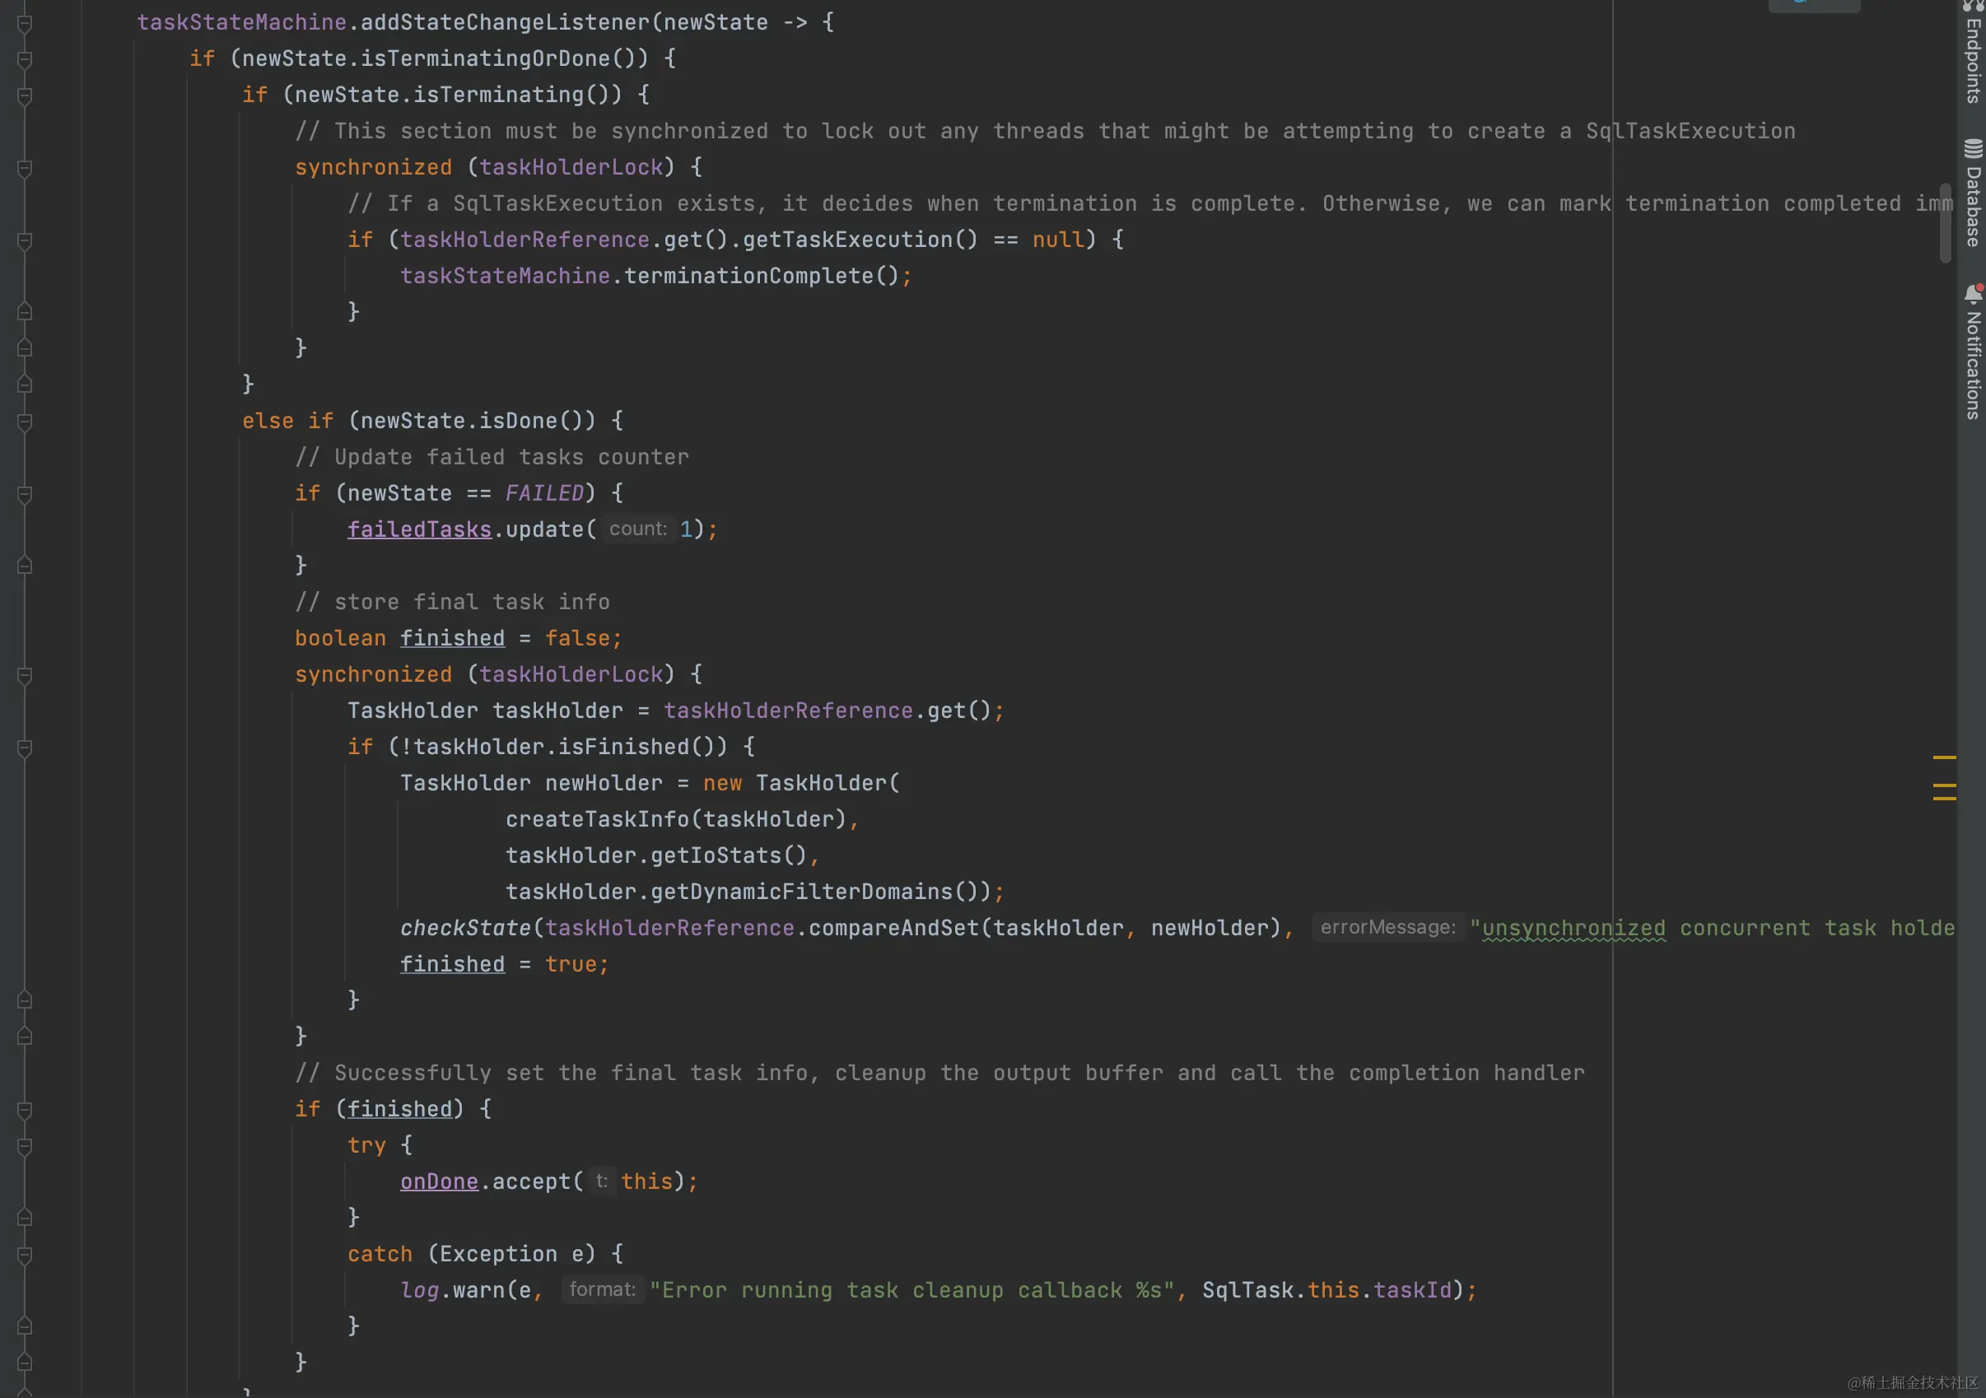Click the 'errorMessage:' parameter inlay hint
Viewport: 1986px width, 1398px height.
[x=1387, y=927]
